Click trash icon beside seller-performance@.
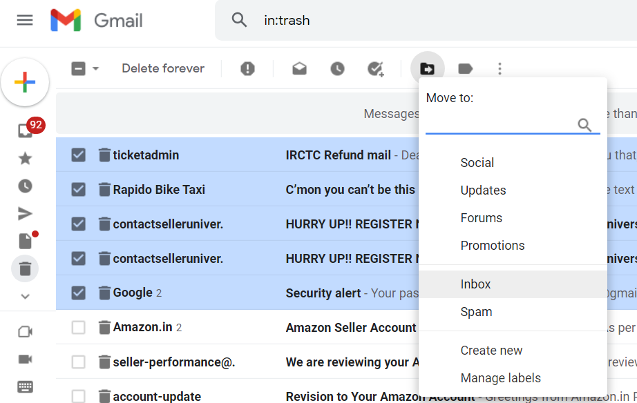The width and height of the screenshot is (637, 403). click(x=104, y=362)
